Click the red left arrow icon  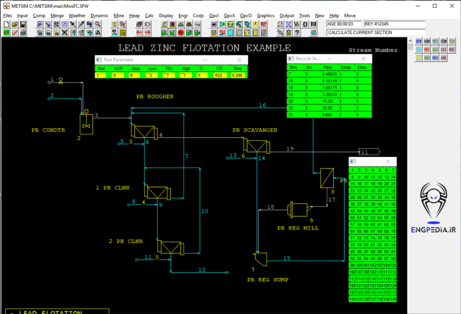139,32
